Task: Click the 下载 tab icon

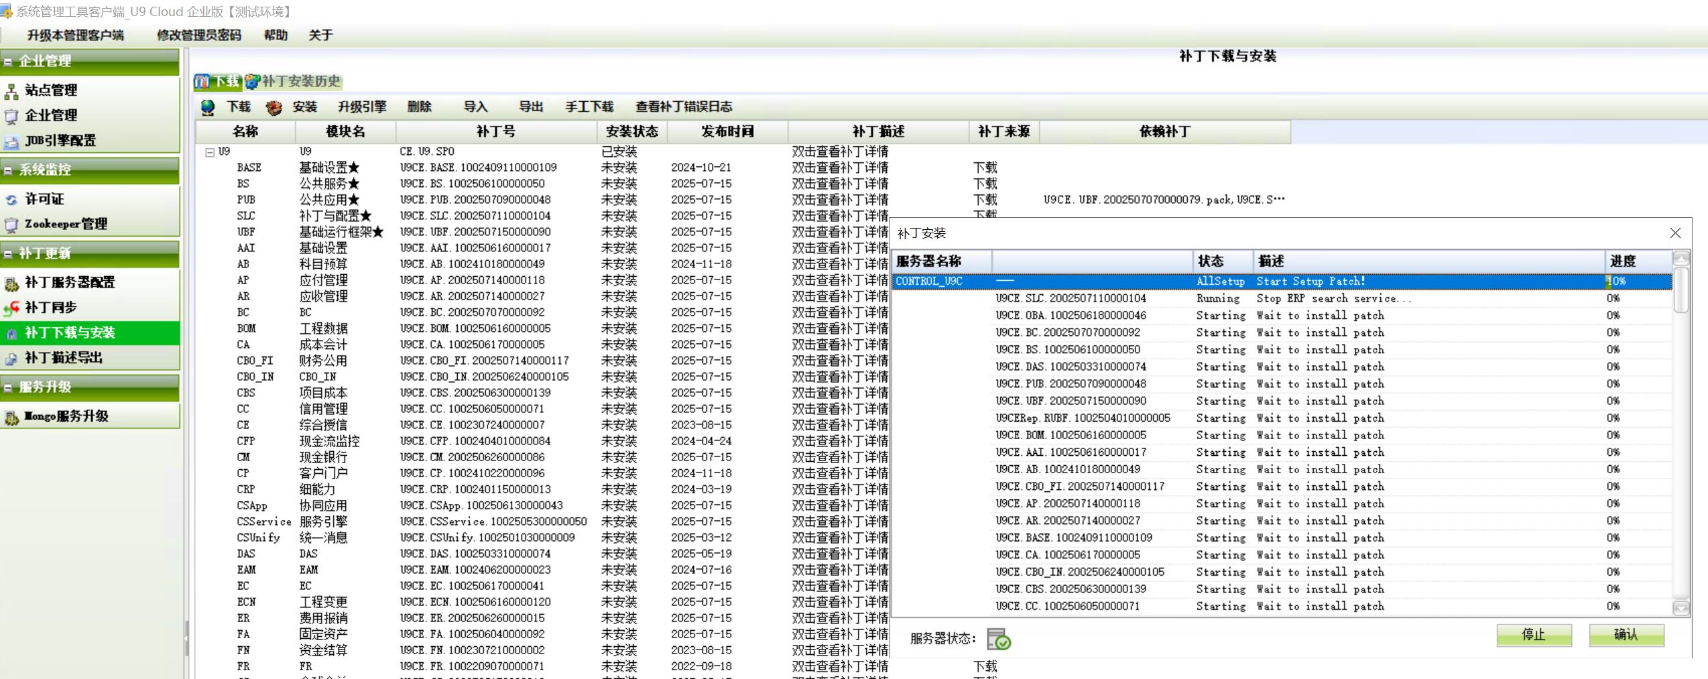Action: [202, 82]
